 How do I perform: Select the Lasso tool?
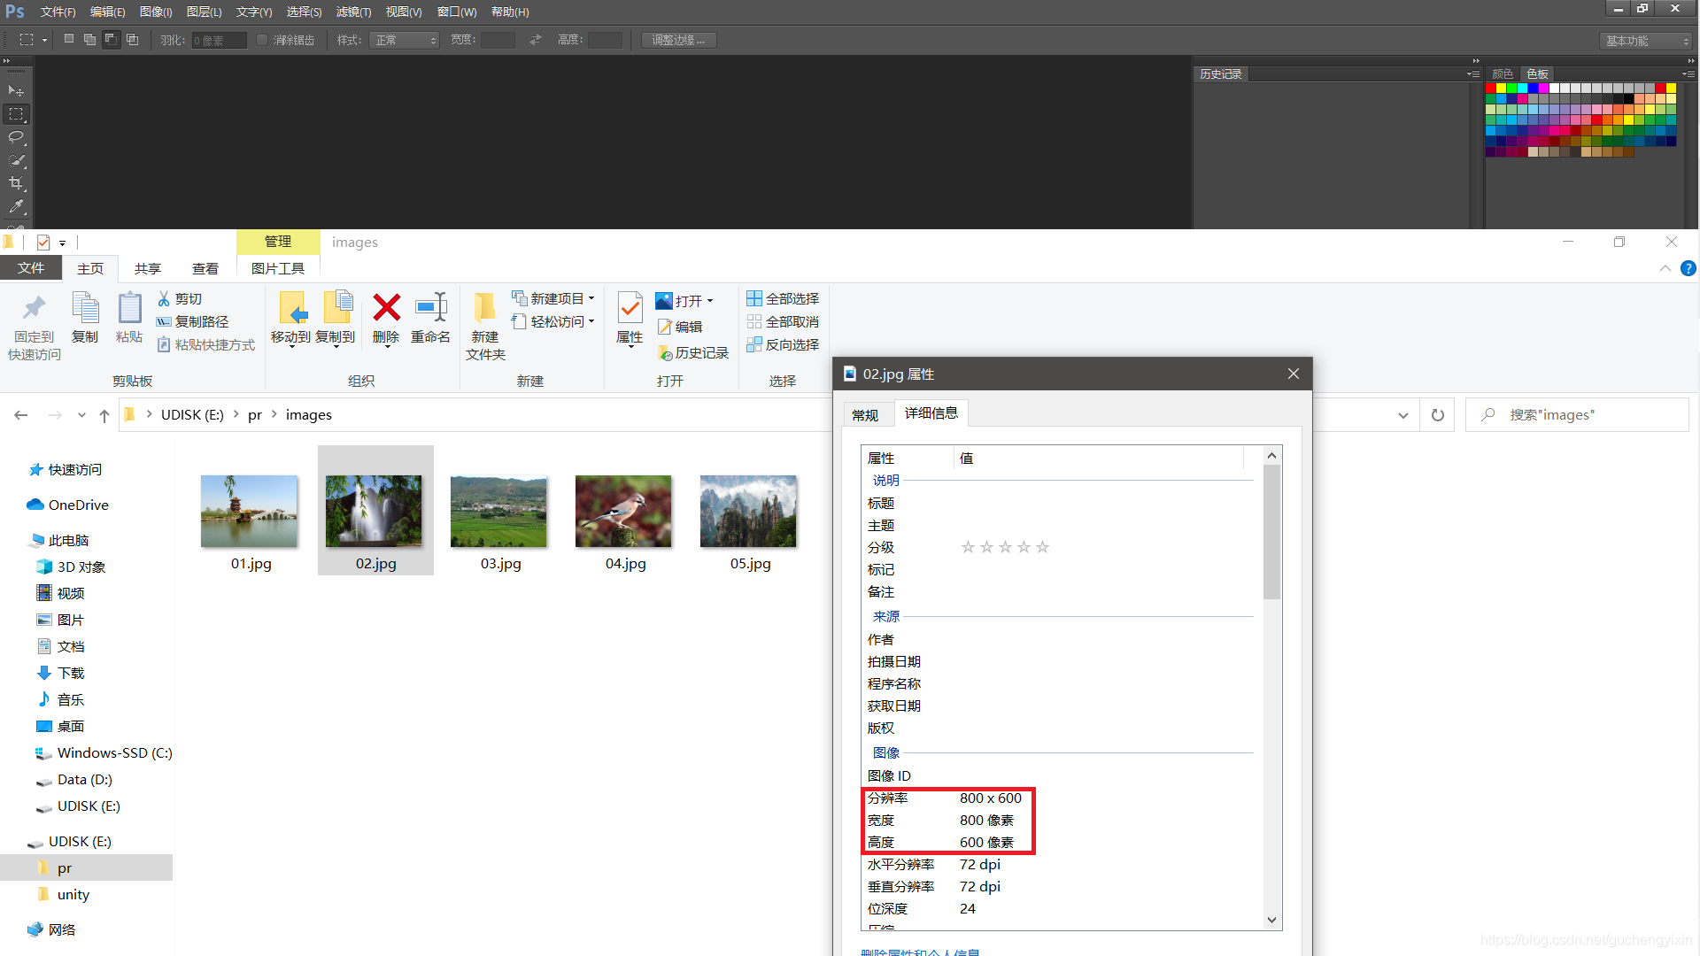[16, 137]
